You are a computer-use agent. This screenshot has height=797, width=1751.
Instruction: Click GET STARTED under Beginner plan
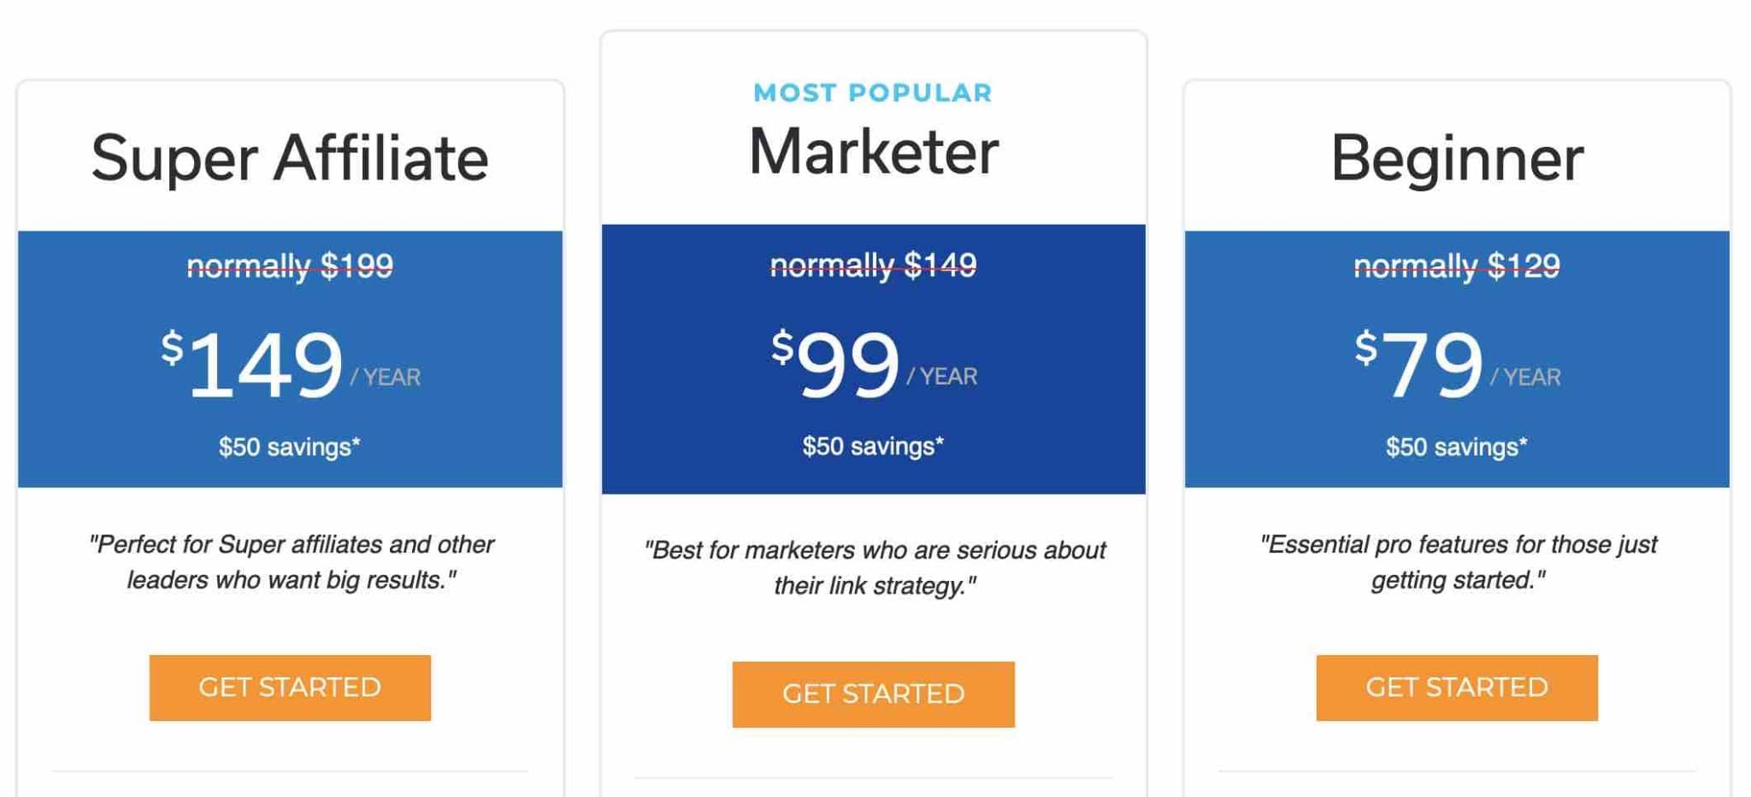(1458, 687)
